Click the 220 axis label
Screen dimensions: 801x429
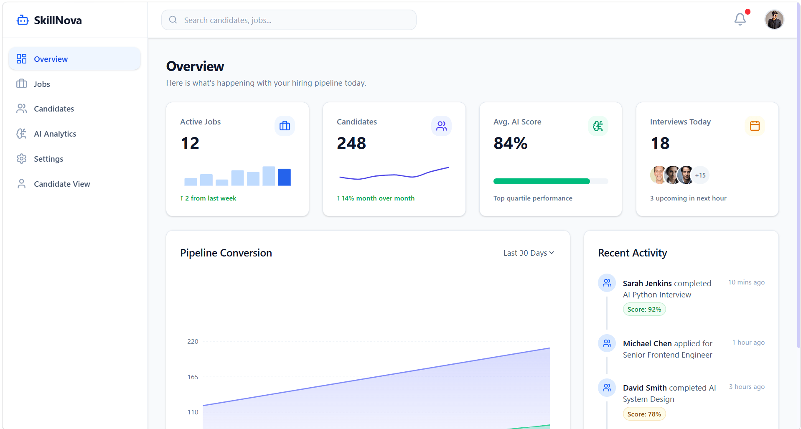pos(193,342)
